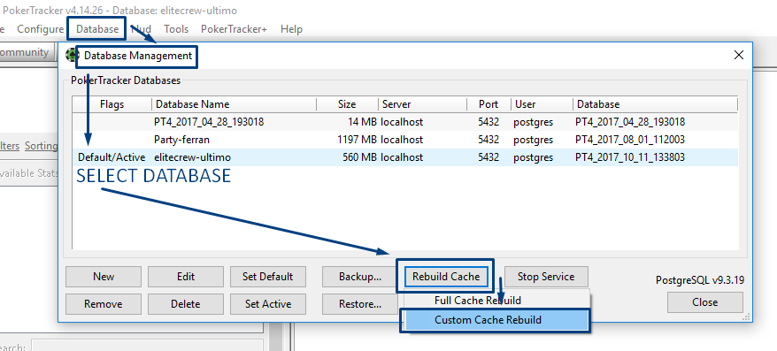Click the Restore... button
This screenshot has width=777, height=351.
(360, 304)
